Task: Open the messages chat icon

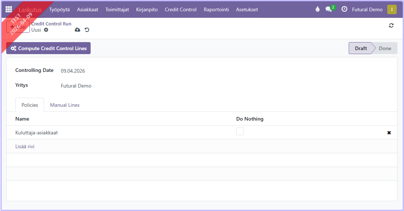Action: click(329, 9)
